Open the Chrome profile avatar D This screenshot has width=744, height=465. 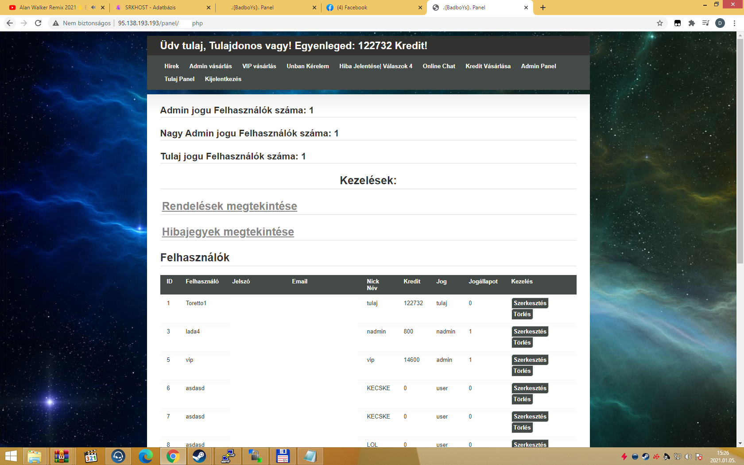[x=720, y=23]
